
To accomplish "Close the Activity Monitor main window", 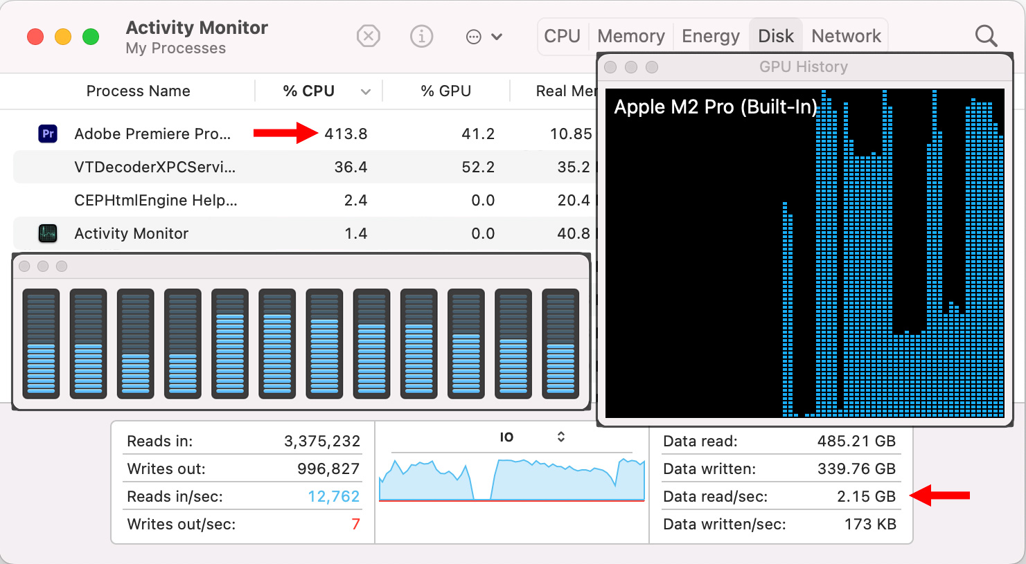I will point(35,37).
